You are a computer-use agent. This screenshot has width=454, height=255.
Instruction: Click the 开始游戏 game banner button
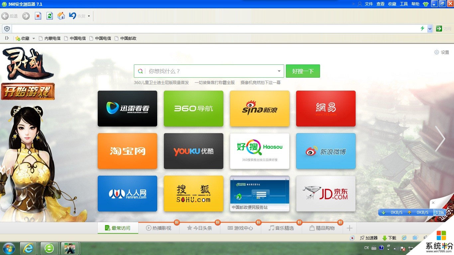point(28,91)
